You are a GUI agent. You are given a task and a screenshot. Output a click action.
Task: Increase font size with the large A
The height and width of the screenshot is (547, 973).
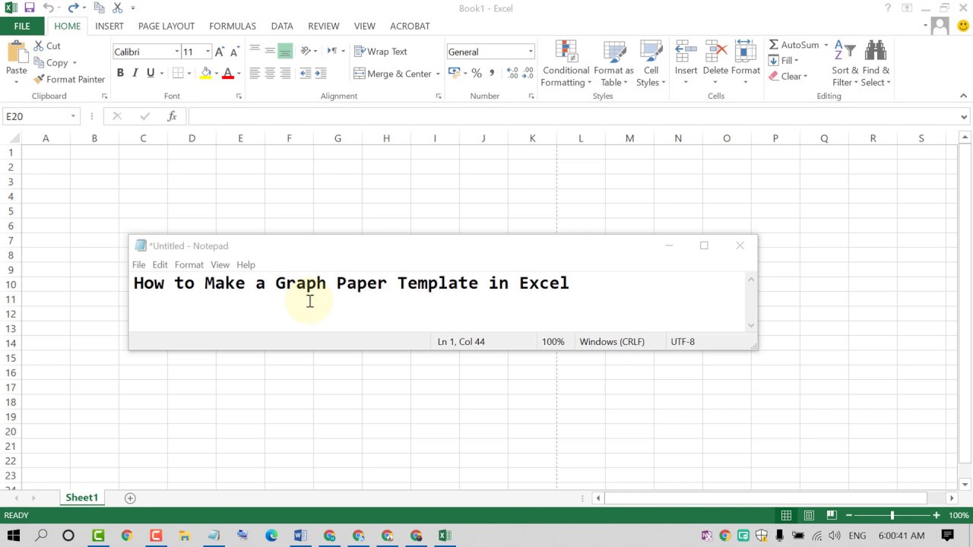tap(220, 52)
